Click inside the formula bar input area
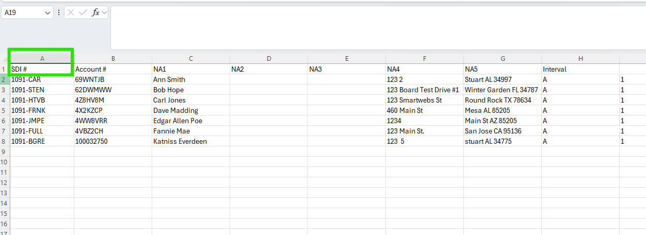This screenshot has height=235, width=646. [x=377, y=28]
